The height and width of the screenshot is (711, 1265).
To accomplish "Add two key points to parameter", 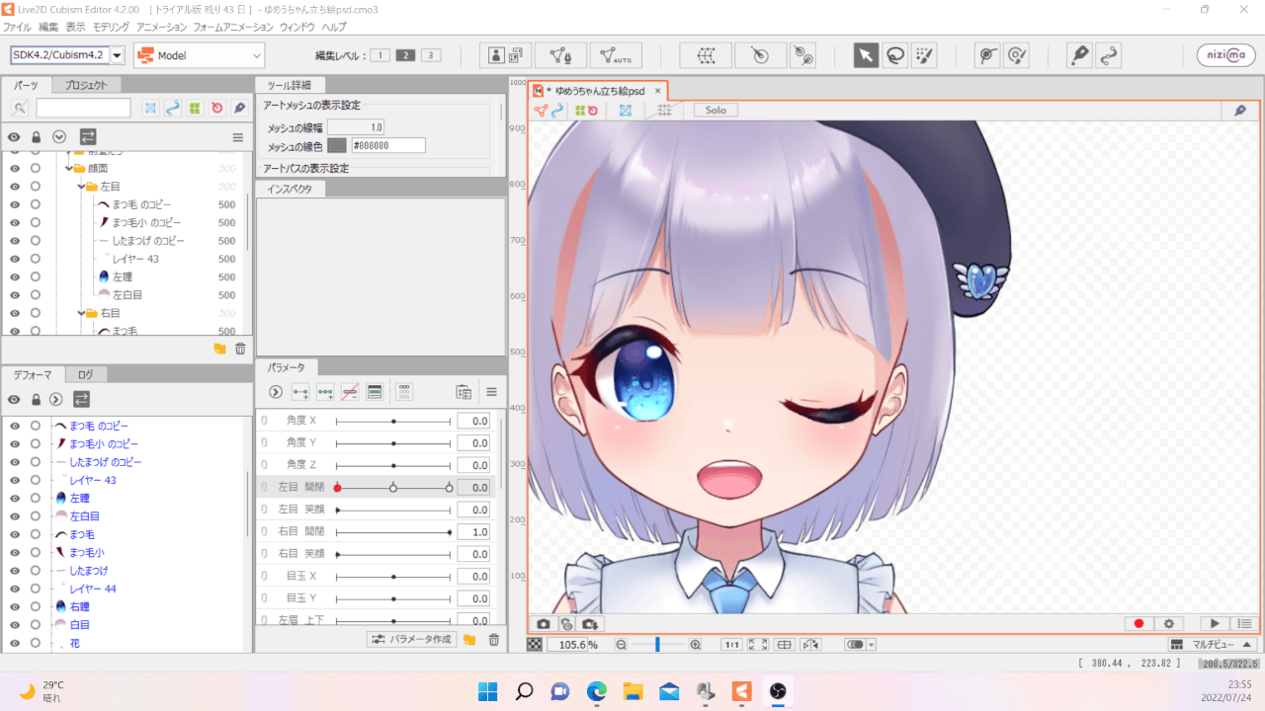I will 300,392.
